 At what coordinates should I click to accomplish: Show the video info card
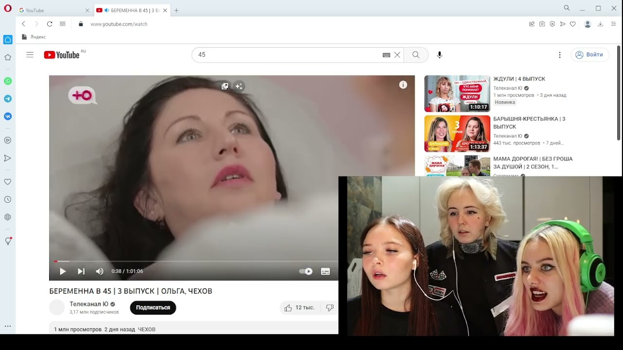[403, 85]
